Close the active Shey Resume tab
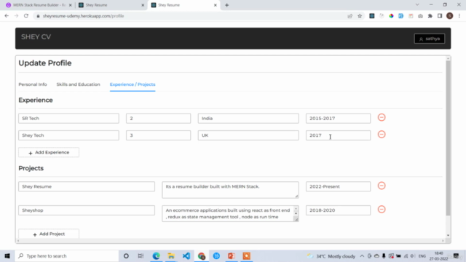Viewport: 466px width, 262px height. (216, 5)
